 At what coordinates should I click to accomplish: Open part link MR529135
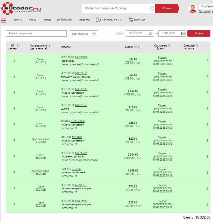coord(81,89)
